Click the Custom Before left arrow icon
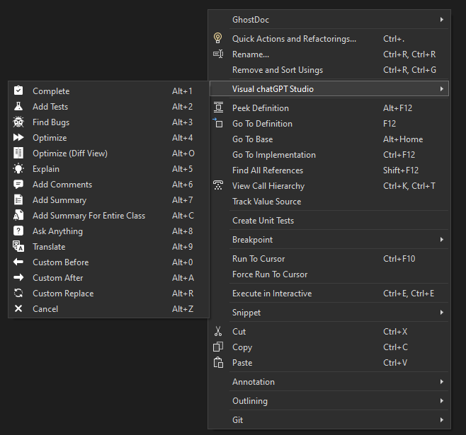The width and height of the screenshot is (466, 435). click(x=18, y=262)
